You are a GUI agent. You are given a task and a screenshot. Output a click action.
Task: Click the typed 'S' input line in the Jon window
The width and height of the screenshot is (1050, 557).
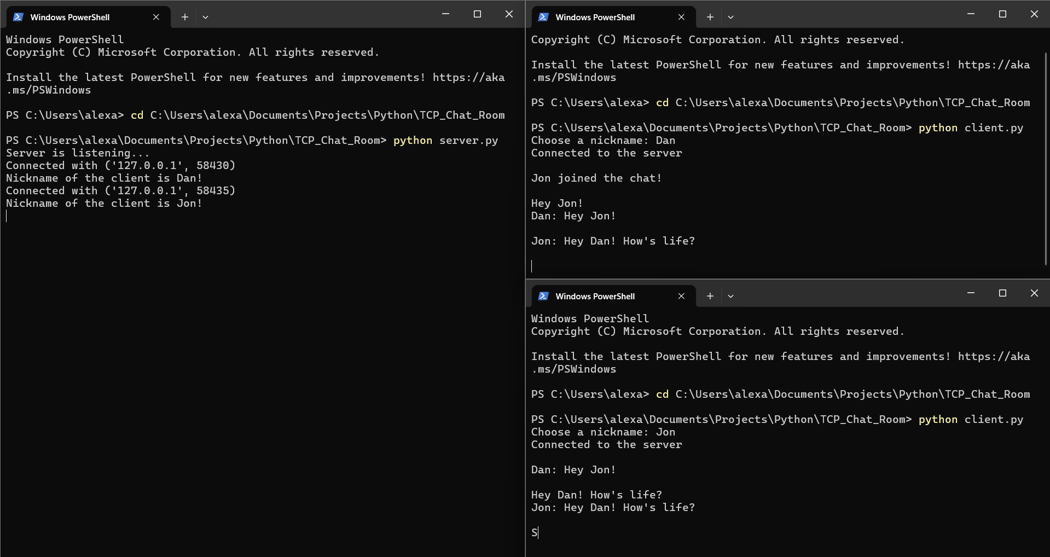(x=535, y=533)
